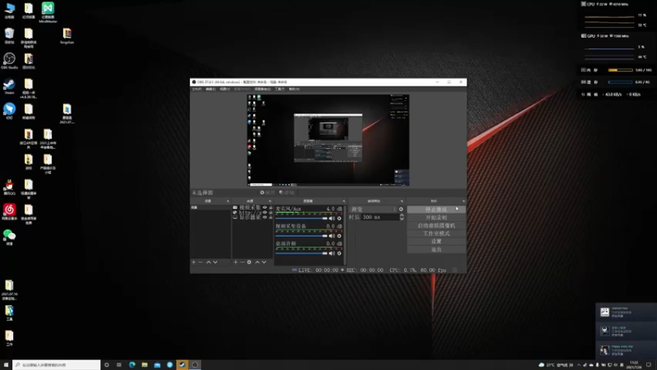Open Windows Start menu
The image size is (657, 370).
(6, 365)
